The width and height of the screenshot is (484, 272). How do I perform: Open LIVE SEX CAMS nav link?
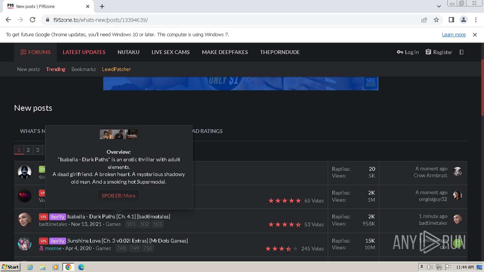pos(171,52)
